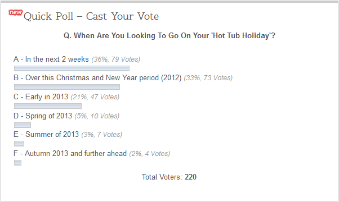Click the '5%, 10 Votes' text

97,116
